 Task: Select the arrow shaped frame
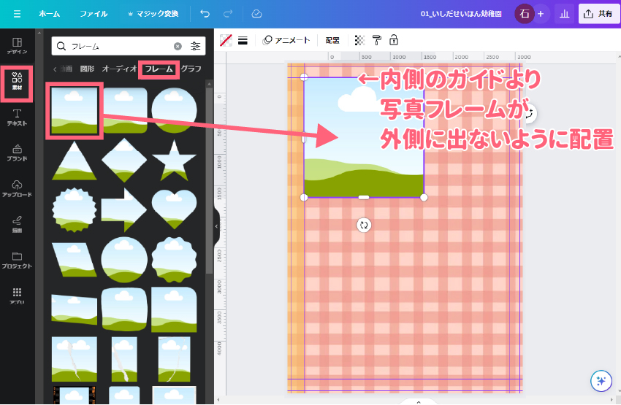tap(124, 210)
